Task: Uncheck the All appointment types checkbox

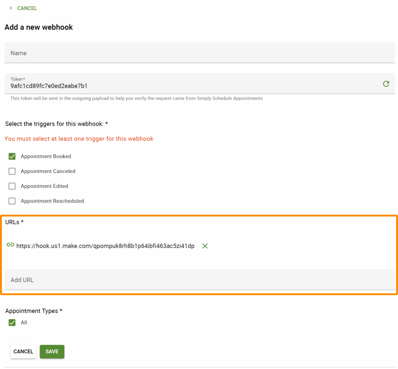Action: click(12, 322)
